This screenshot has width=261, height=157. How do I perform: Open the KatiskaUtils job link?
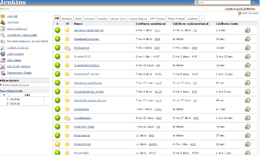[82, 109]
